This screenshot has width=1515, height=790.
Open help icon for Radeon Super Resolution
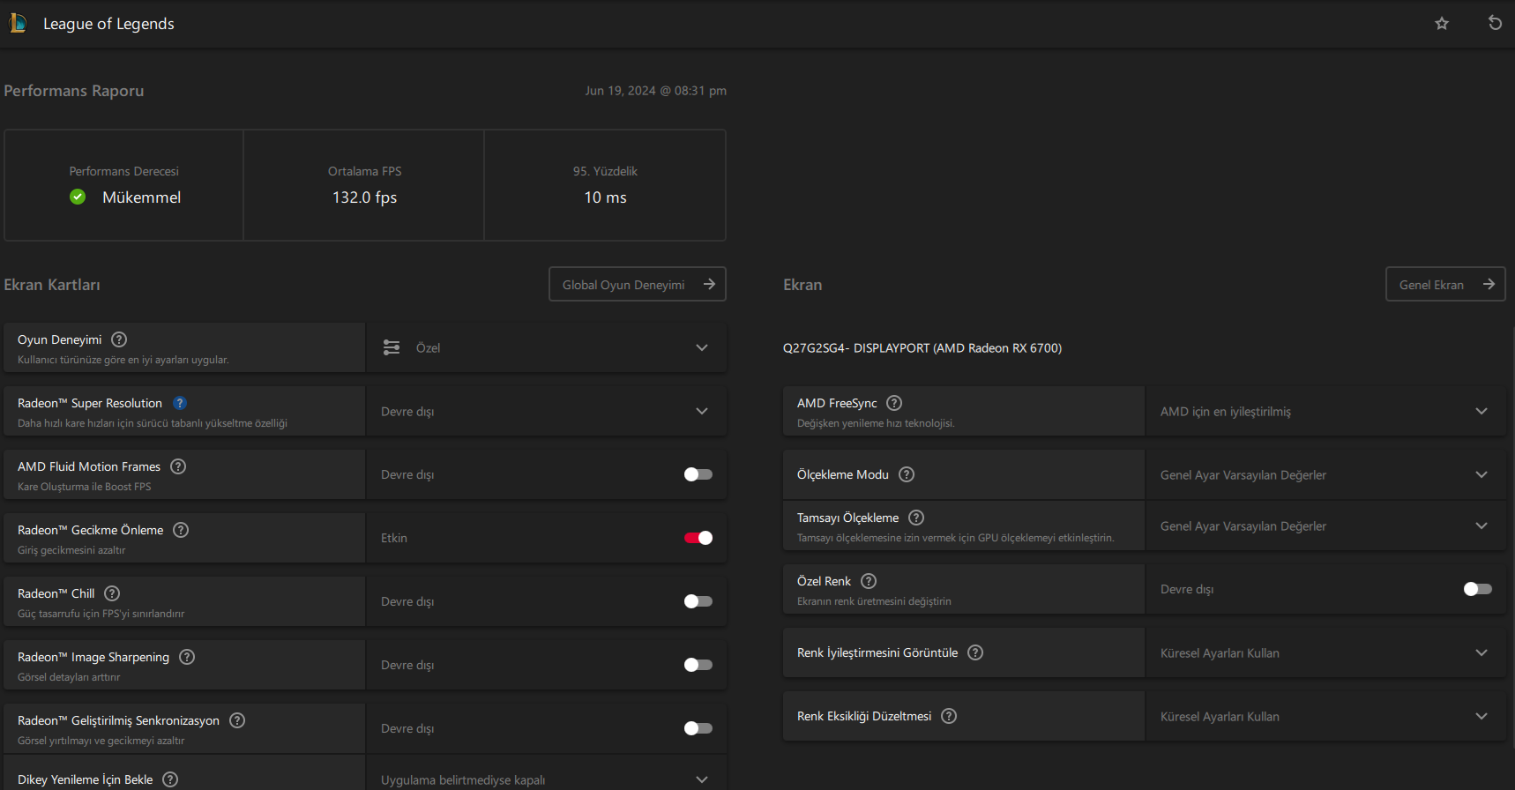pos(180,403)
